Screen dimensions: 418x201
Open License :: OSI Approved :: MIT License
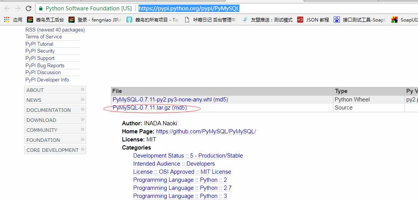click(x=182, y=172)
